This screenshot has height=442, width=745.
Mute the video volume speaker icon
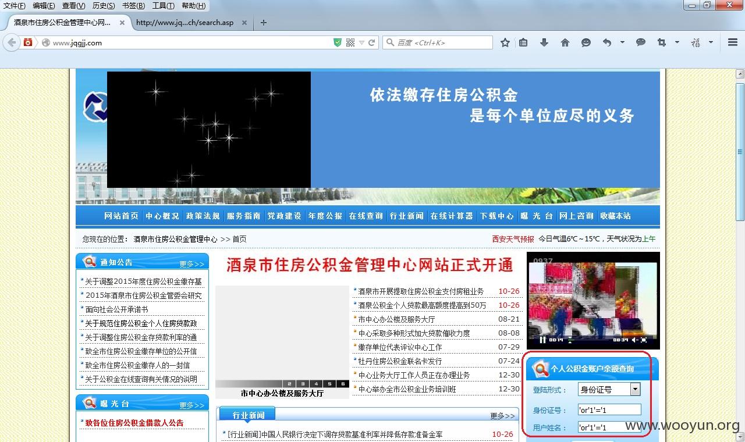coord(635,340)
